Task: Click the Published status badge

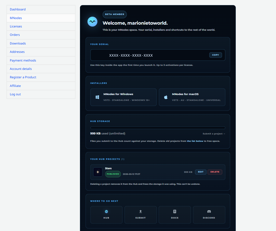Action: [113, 174]
